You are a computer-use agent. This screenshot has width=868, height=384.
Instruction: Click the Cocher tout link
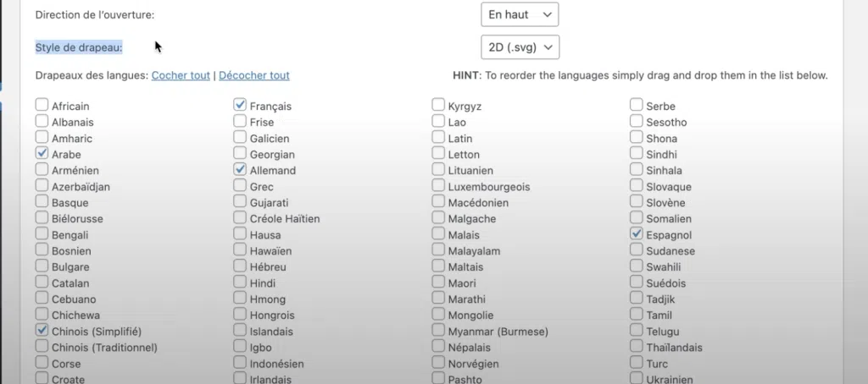point(181,75)
